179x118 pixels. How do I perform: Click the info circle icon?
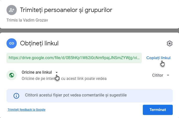tap(16, 96)
